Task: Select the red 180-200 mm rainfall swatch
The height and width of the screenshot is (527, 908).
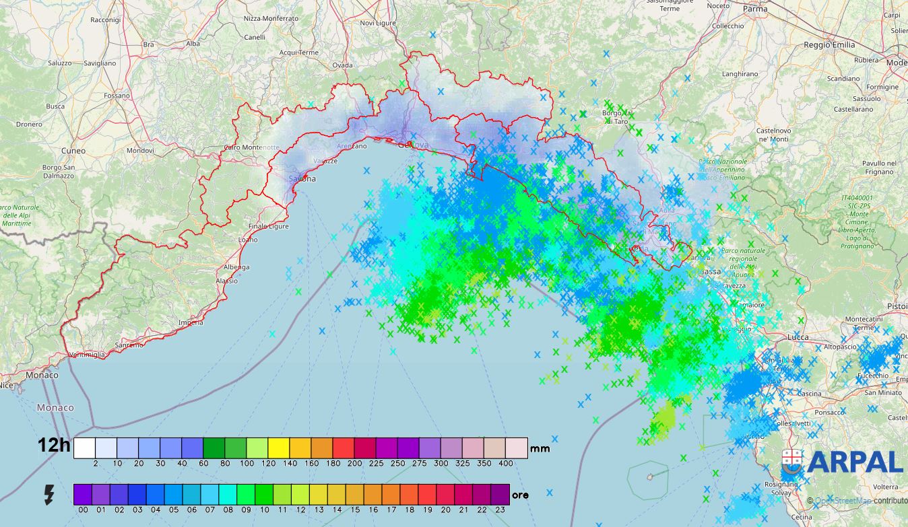Action: pos(344,448)
